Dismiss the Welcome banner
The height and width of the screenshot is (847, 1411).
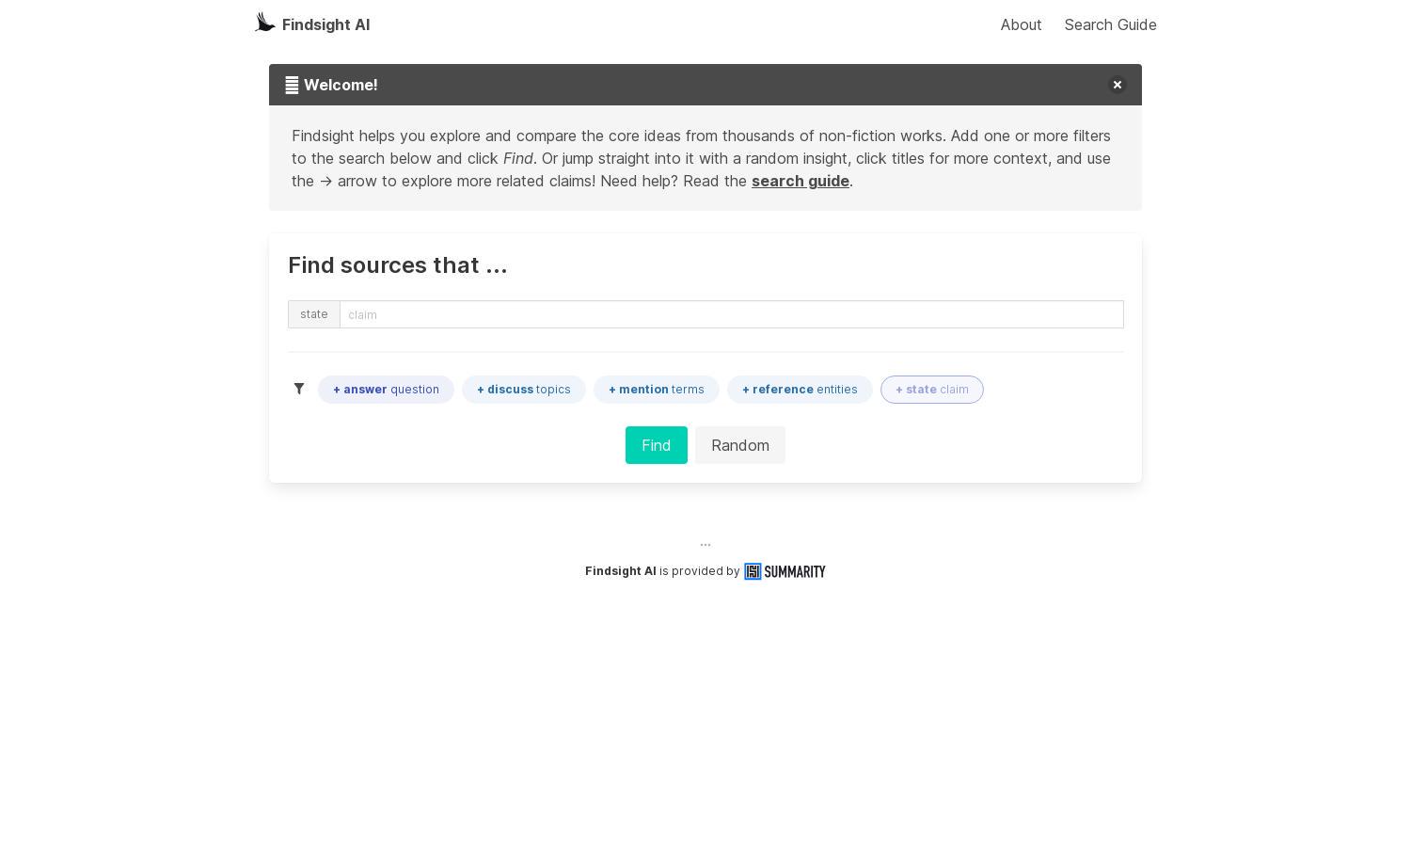[x=1117, y=85]
